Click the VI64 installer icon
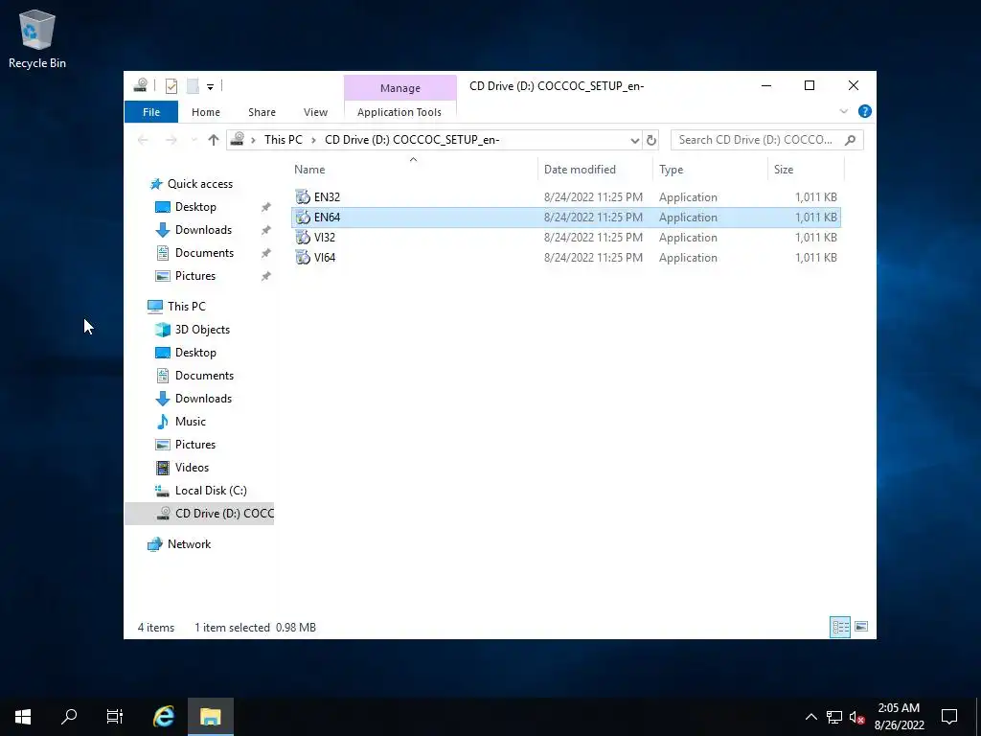This screenshot has width=981, height=736. [303, 257]
